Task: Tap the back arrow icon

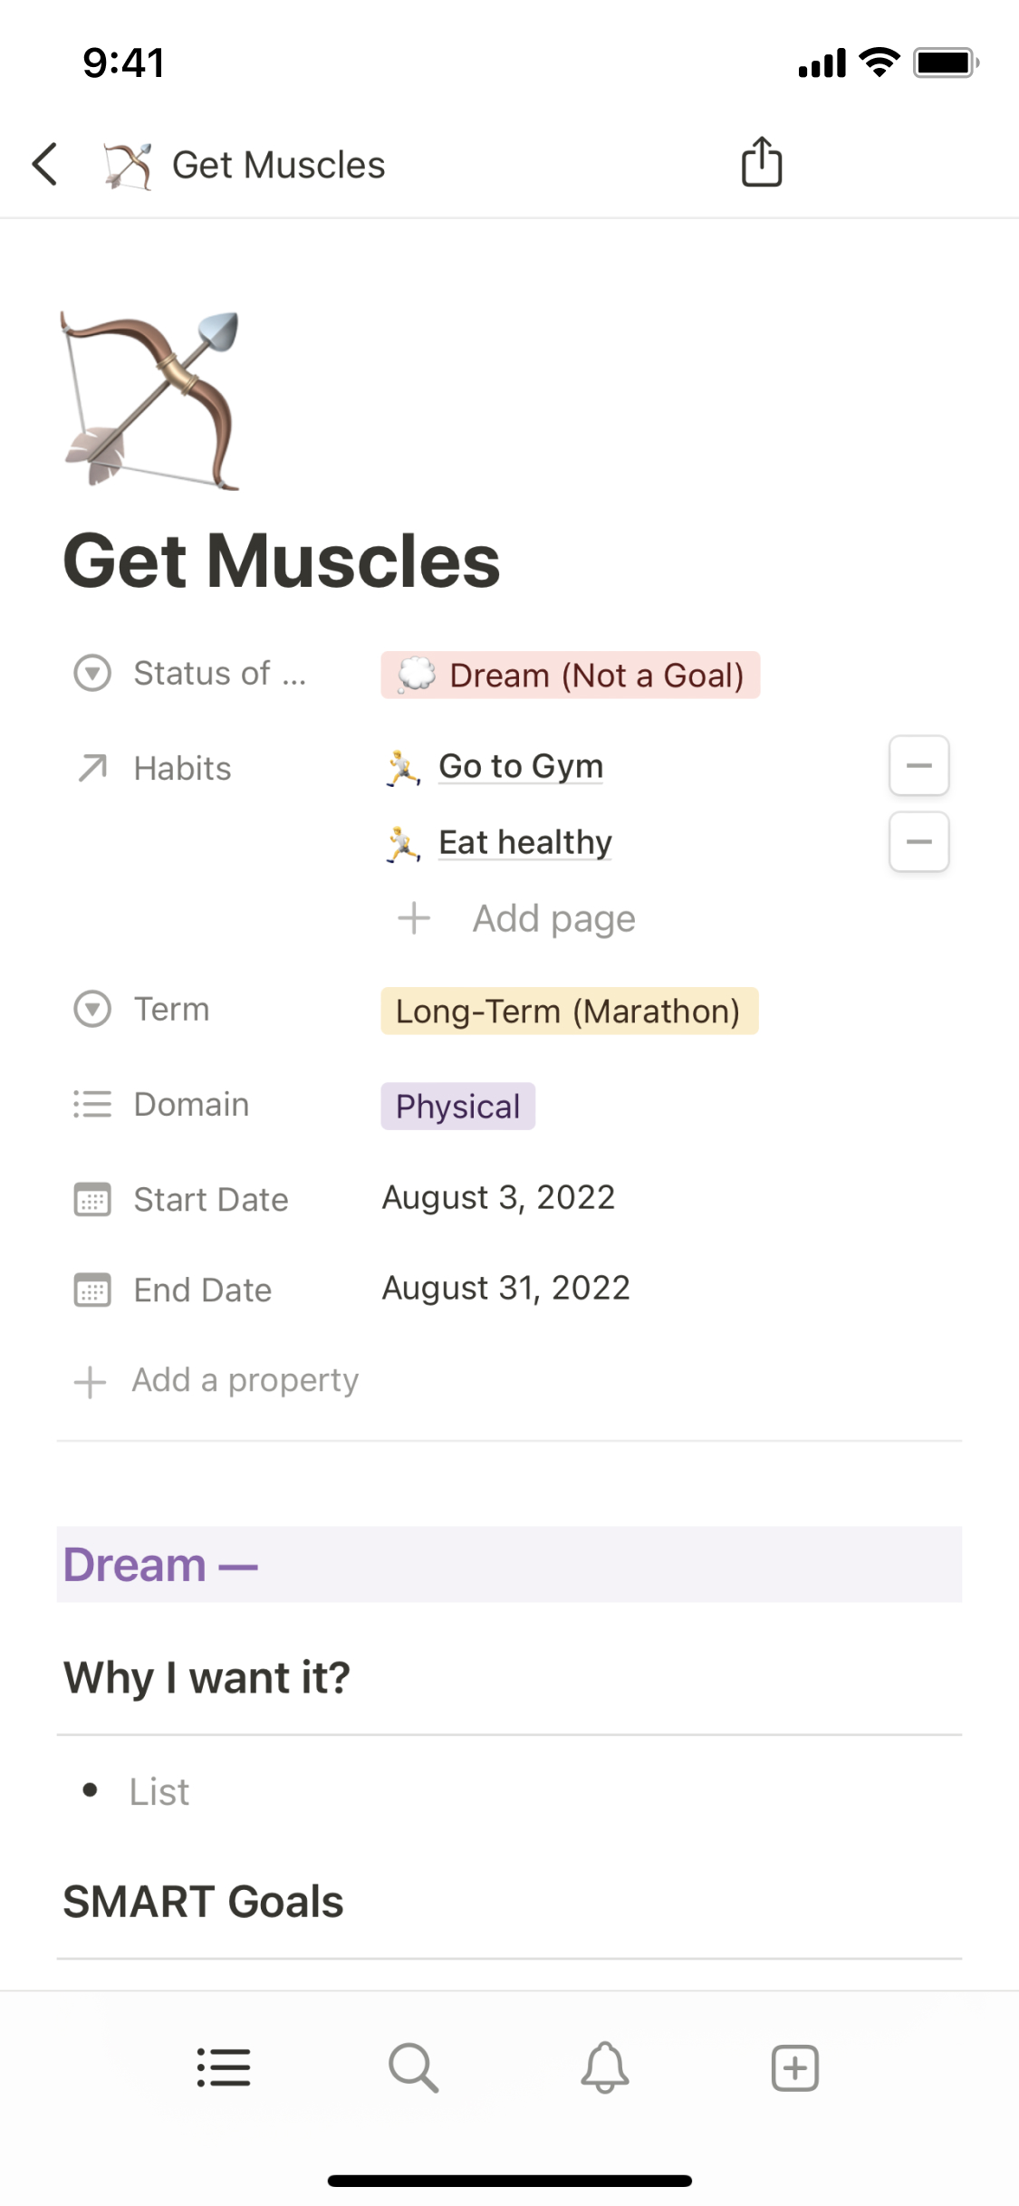Action: 44,164
